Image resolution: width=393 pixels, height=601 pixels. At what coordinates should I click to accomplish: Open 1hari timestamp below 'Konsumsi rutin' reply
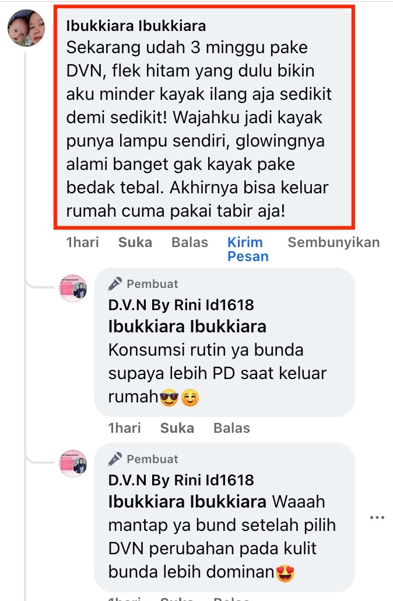coord(124,428)
